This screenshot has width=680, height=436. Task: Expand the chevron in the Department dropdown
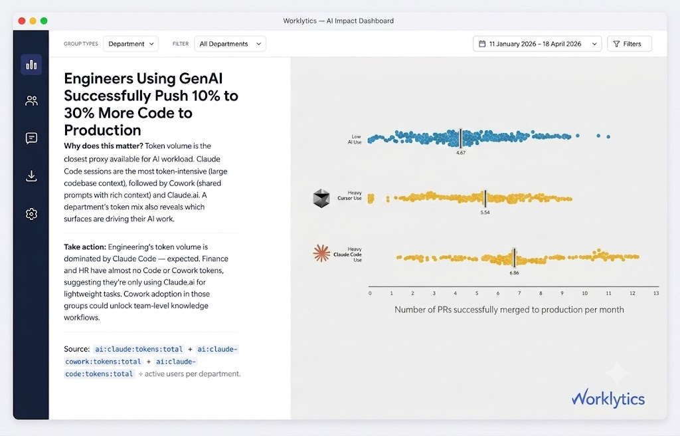pyautogui.click(x=151, y=44)
